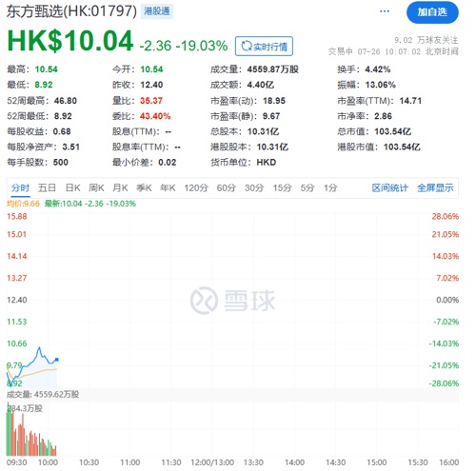Click the 市盈率(TTM) value 14.71
Image resolution: width=476 pixels, height=471 pixels.
tap(410, 101)
